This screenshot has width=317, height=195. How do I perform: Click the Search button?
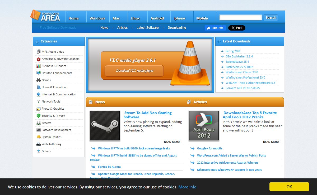tap(271, 18)
